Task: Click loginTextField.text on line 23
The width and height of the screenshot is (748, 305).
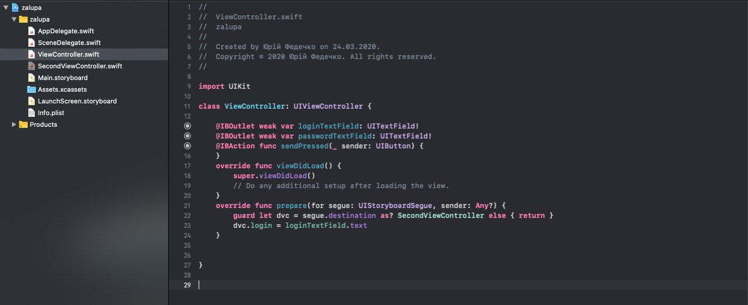Action: click(x=326, y=226)
